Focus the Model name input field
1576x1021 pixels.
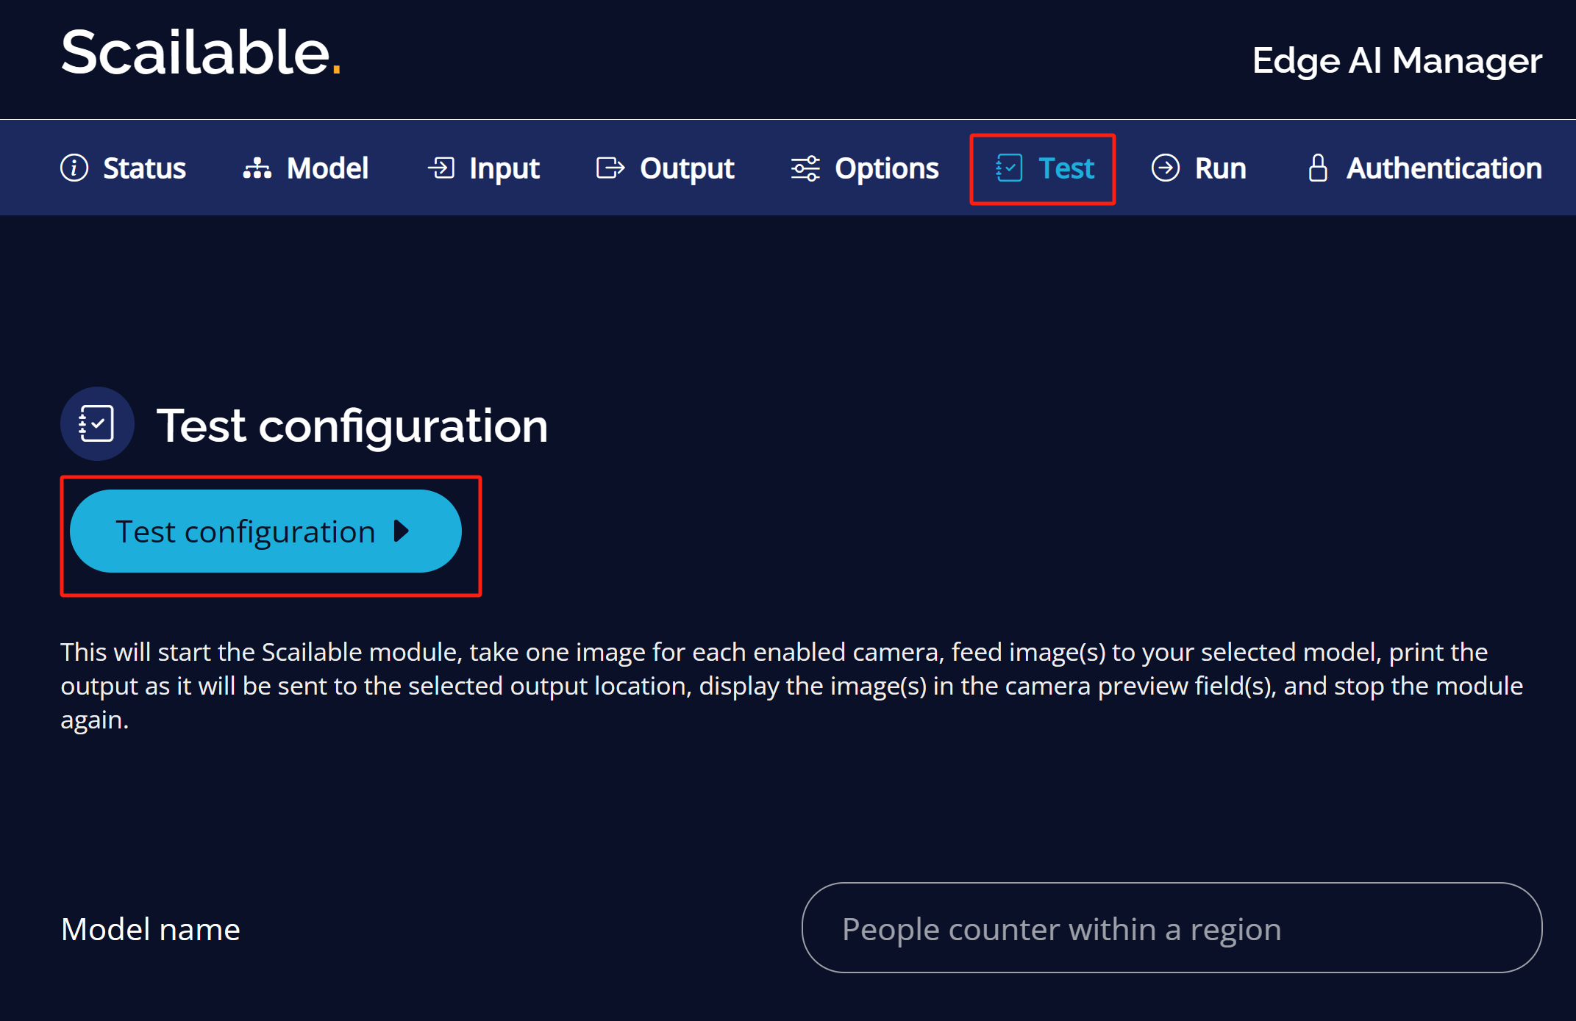(1172, 928)
